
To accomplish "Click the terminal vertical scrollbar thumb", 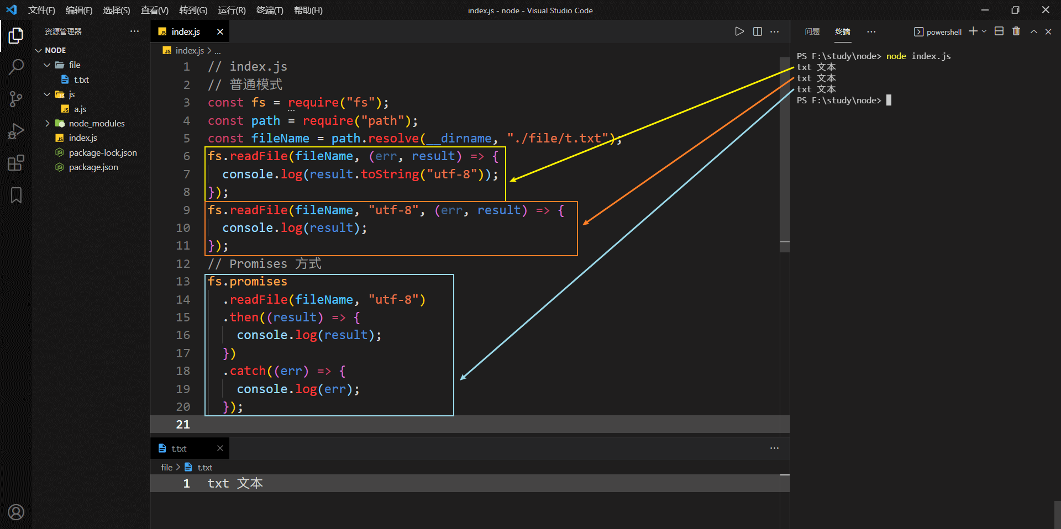I will click(1057, 515).
